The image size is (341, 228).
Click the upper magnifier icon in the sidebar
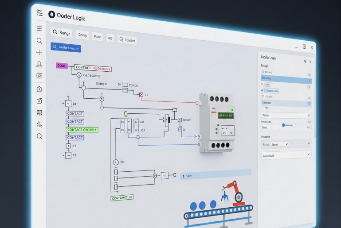(39, 41)
